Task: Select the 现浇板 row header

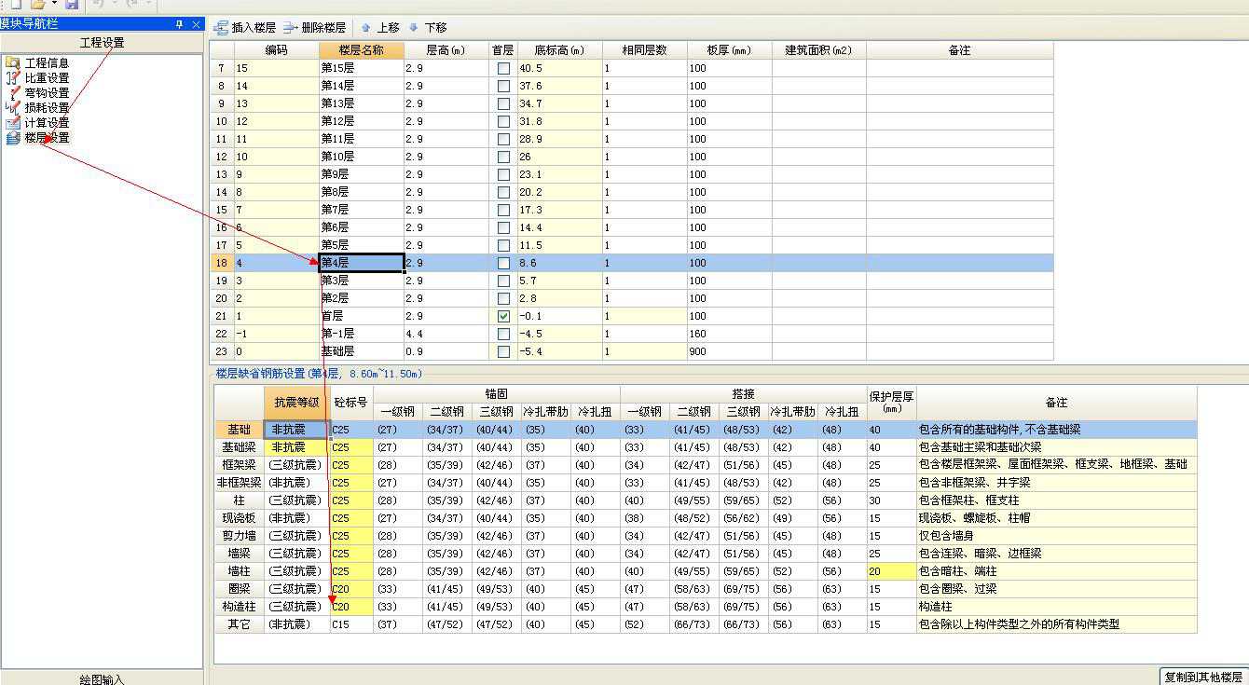Action: 240,518
